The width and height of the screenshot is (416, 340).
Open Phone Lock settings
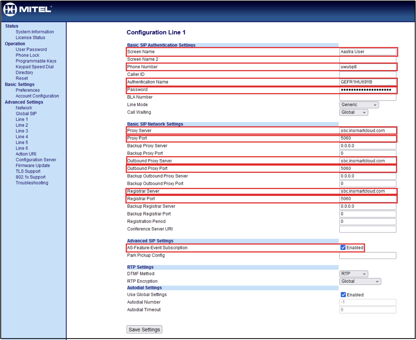tap(28, 55)
